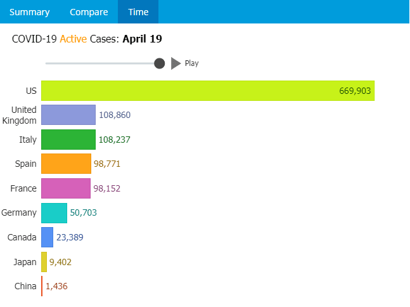Screen dimensions: 410x307
Task: Click the middle of the slider track
Action: [x=101, y=63]
